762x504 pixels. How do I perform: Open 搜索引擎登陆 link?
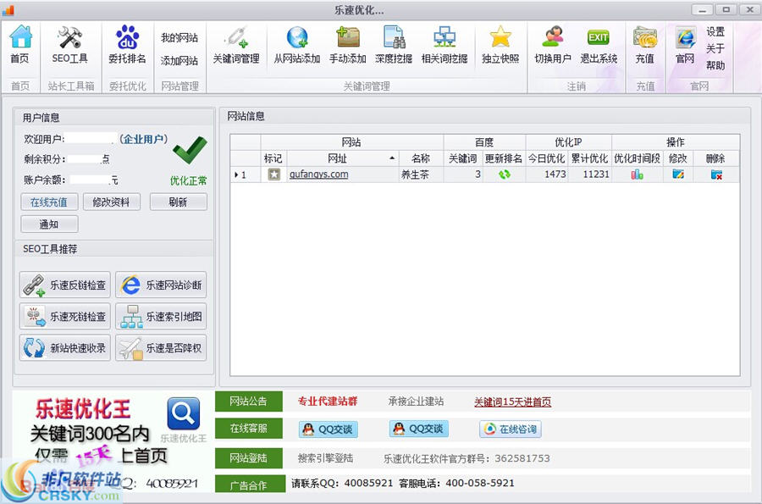click(x=325, y=458)
